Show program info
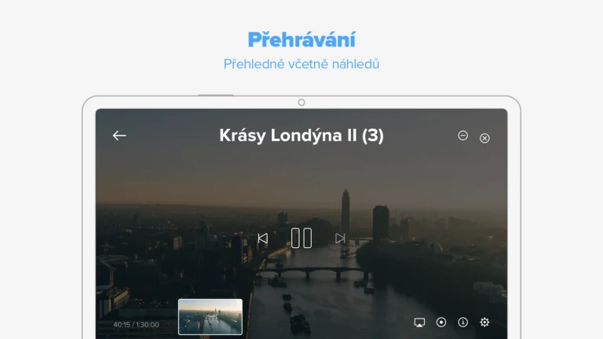 click(x=462, y=322)
